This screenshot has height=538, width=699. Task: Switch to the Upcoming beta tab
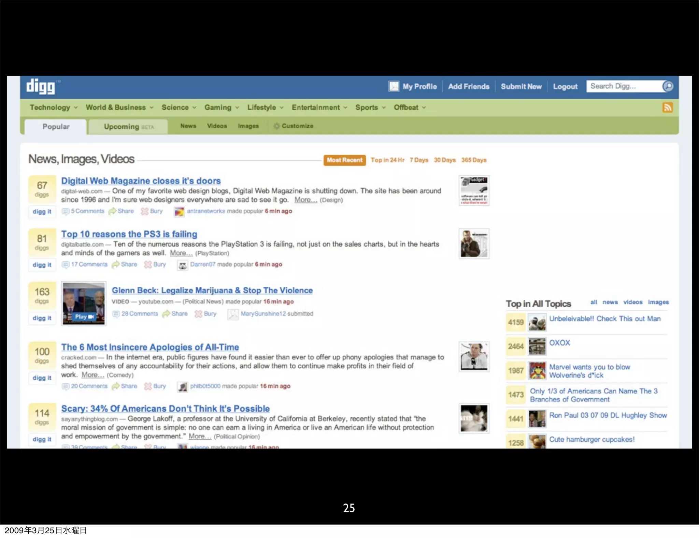click(x=128, y=127)
